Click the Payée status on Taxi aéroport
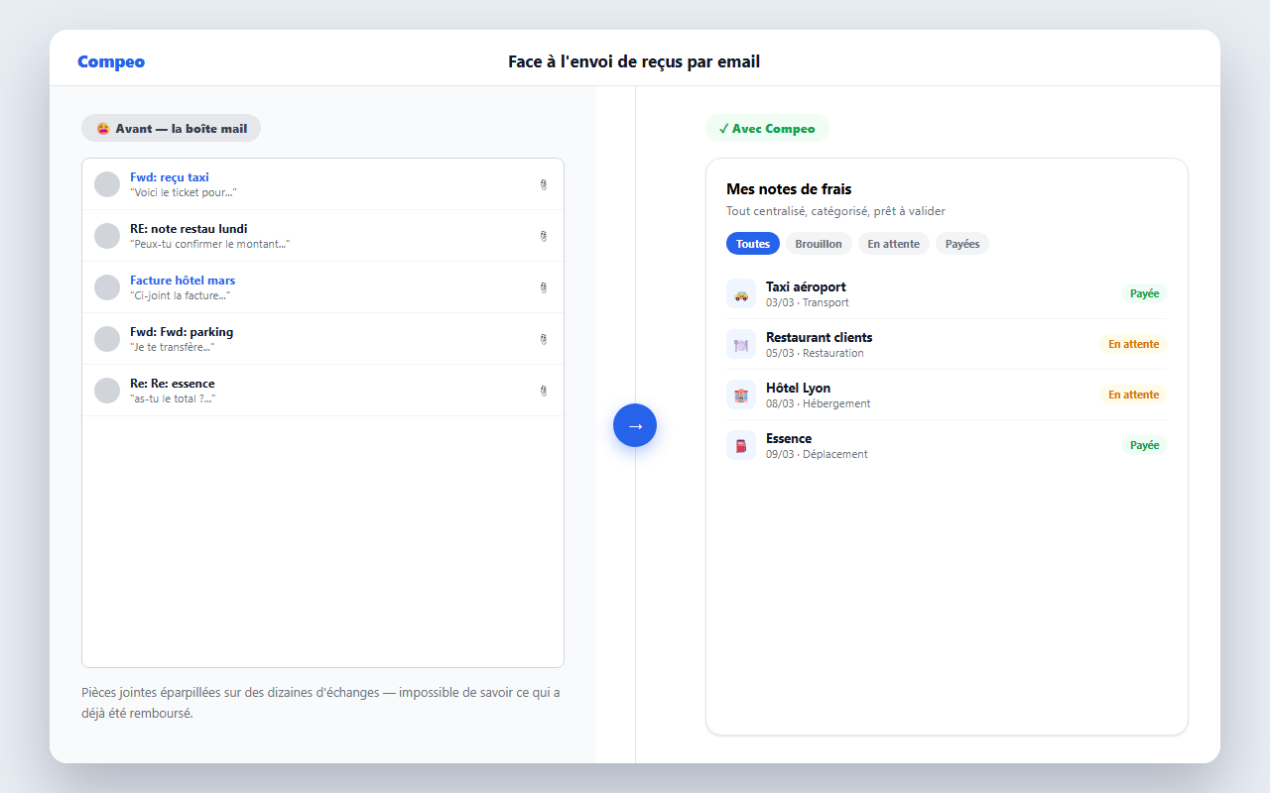 (1145, 293)
